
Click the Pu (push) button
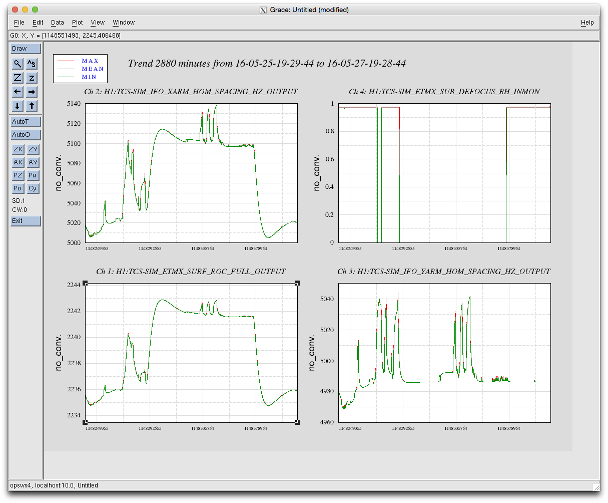click(x=33, y=175)
